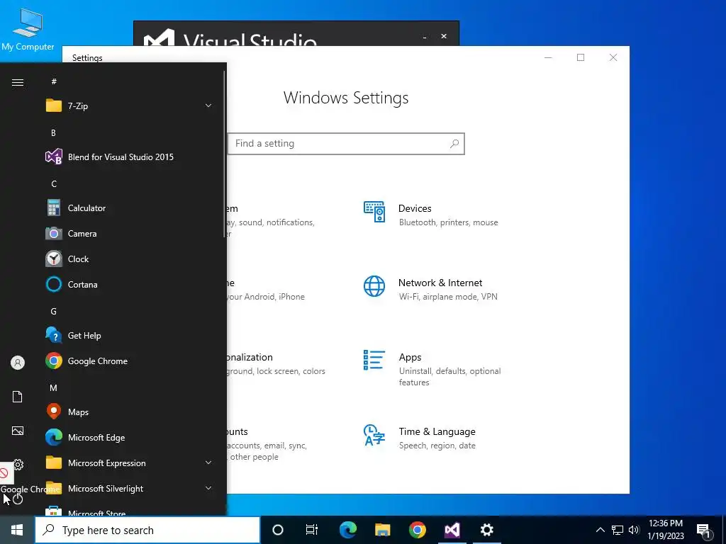Click the C letter group header

[54, 183]
